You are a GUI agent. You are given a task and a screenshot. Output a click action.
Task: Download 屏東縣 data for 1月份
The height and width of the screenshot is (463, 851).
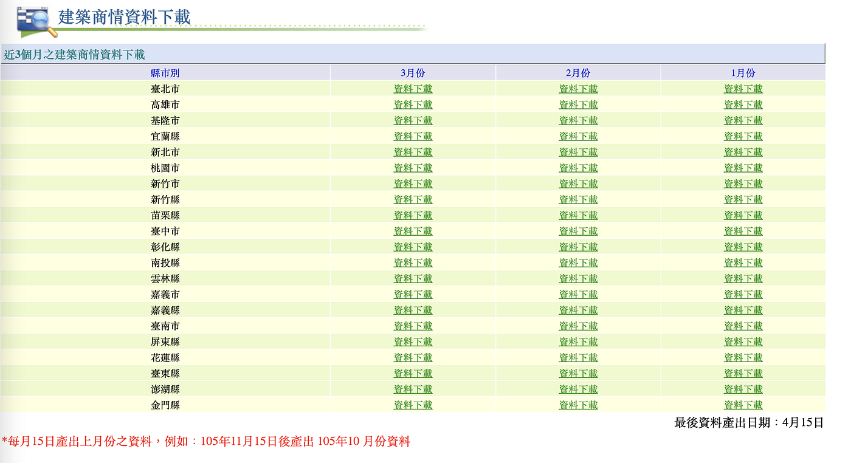pos(743,341)
